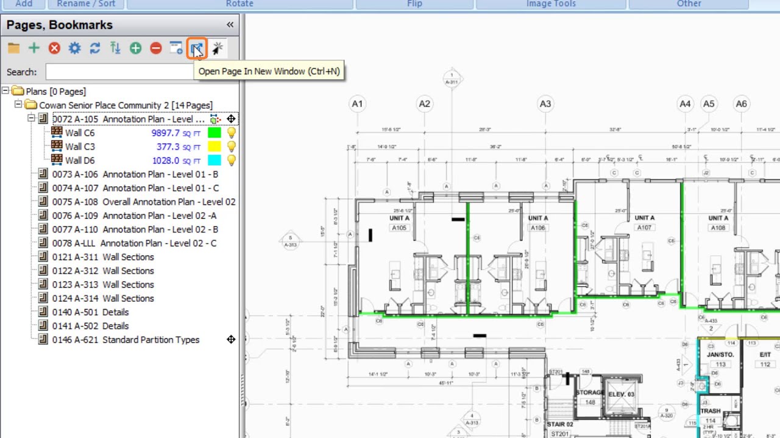
Task: Open the Image Tools ribbon group
Action: coord(551,4)
